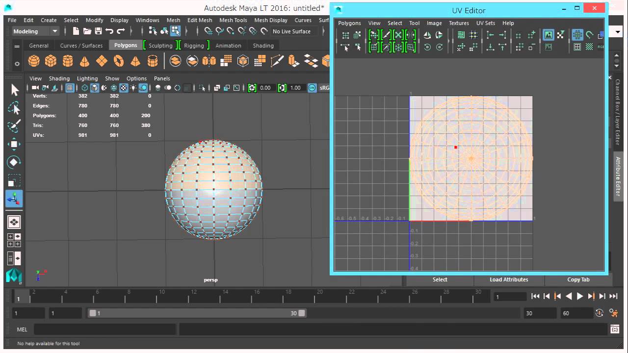The height and width of the screenshot is (353, 628).
Task: Toggle grid display in UV Editor toolbar
Action: pos(577,35)
